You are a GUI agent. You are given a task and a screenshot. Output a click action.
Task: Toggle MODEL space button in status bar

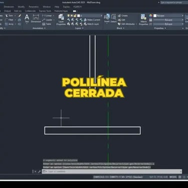point(173,177)
